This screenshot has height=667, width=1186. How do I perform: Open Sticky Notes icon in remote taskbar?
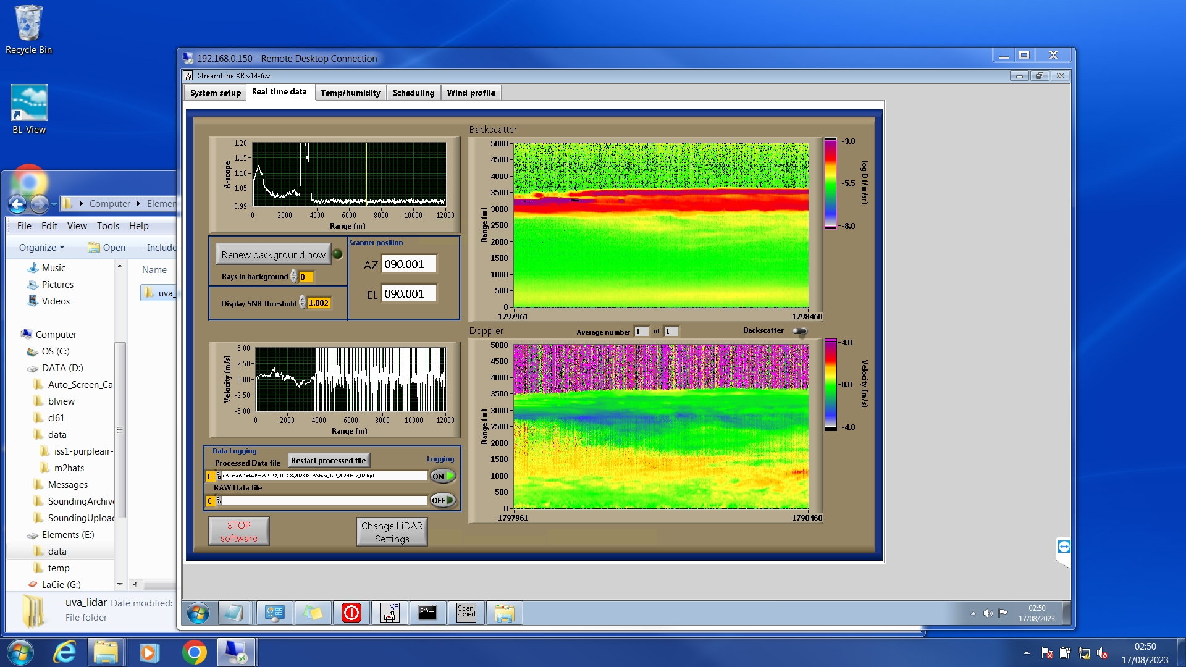click(313, 613)
